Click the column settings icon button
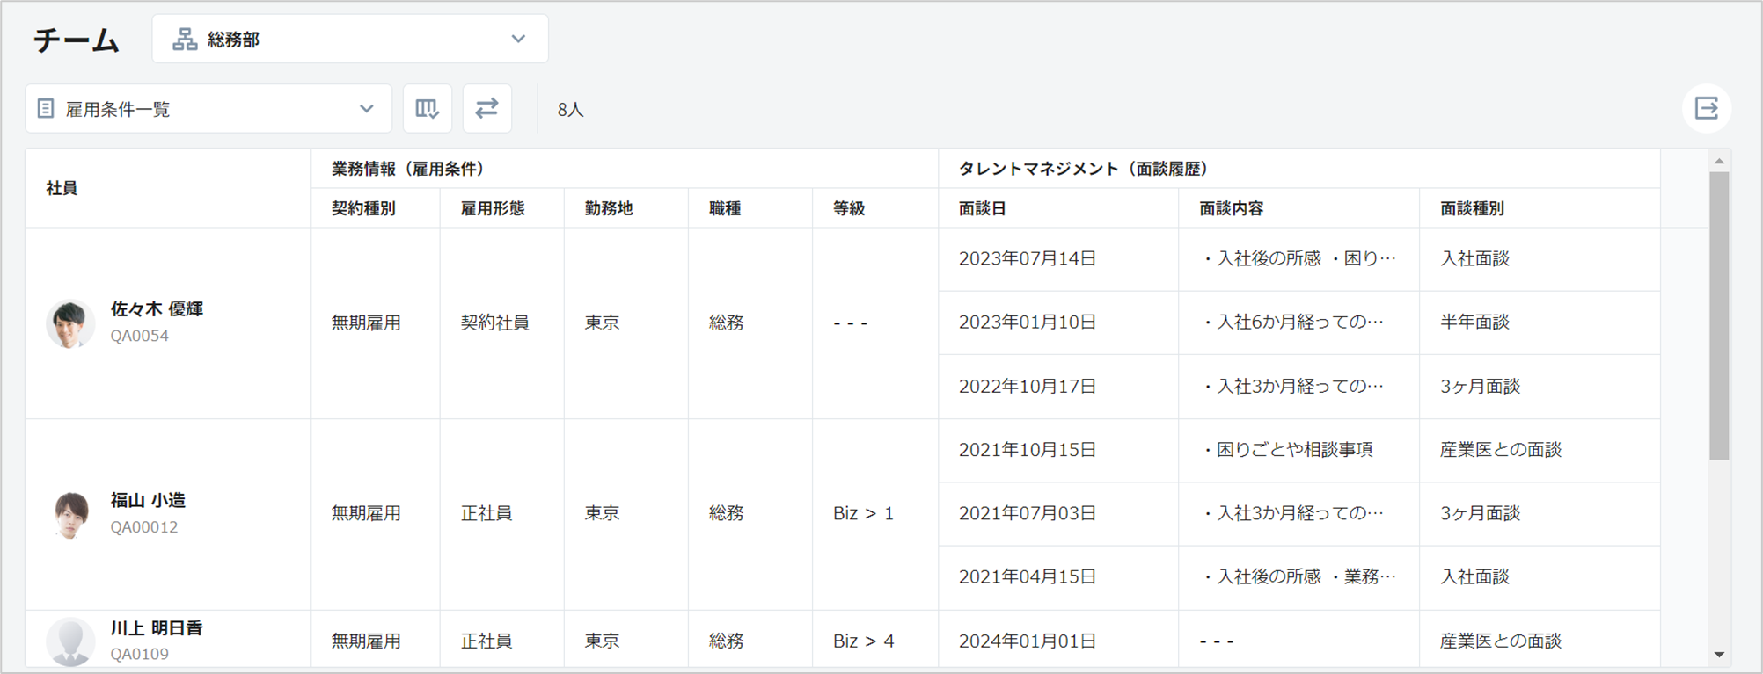Screen dimensions: 1763x674 (428, 109)
